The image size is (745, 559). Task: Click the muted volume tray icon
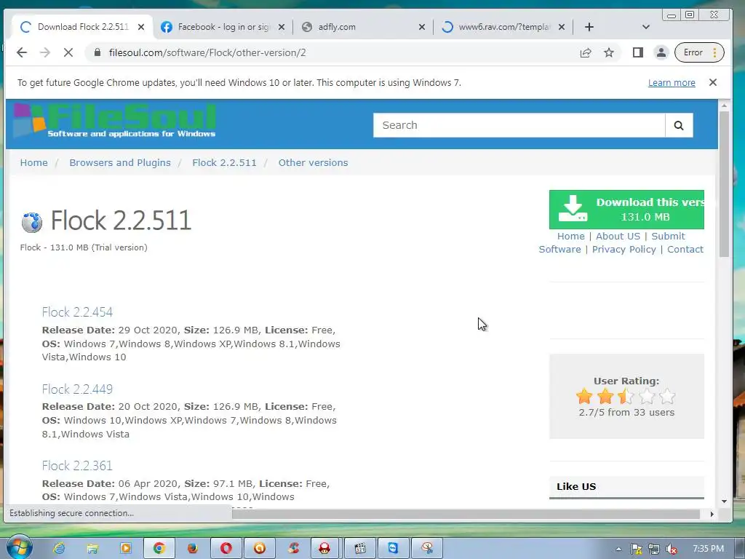(672, 550)
